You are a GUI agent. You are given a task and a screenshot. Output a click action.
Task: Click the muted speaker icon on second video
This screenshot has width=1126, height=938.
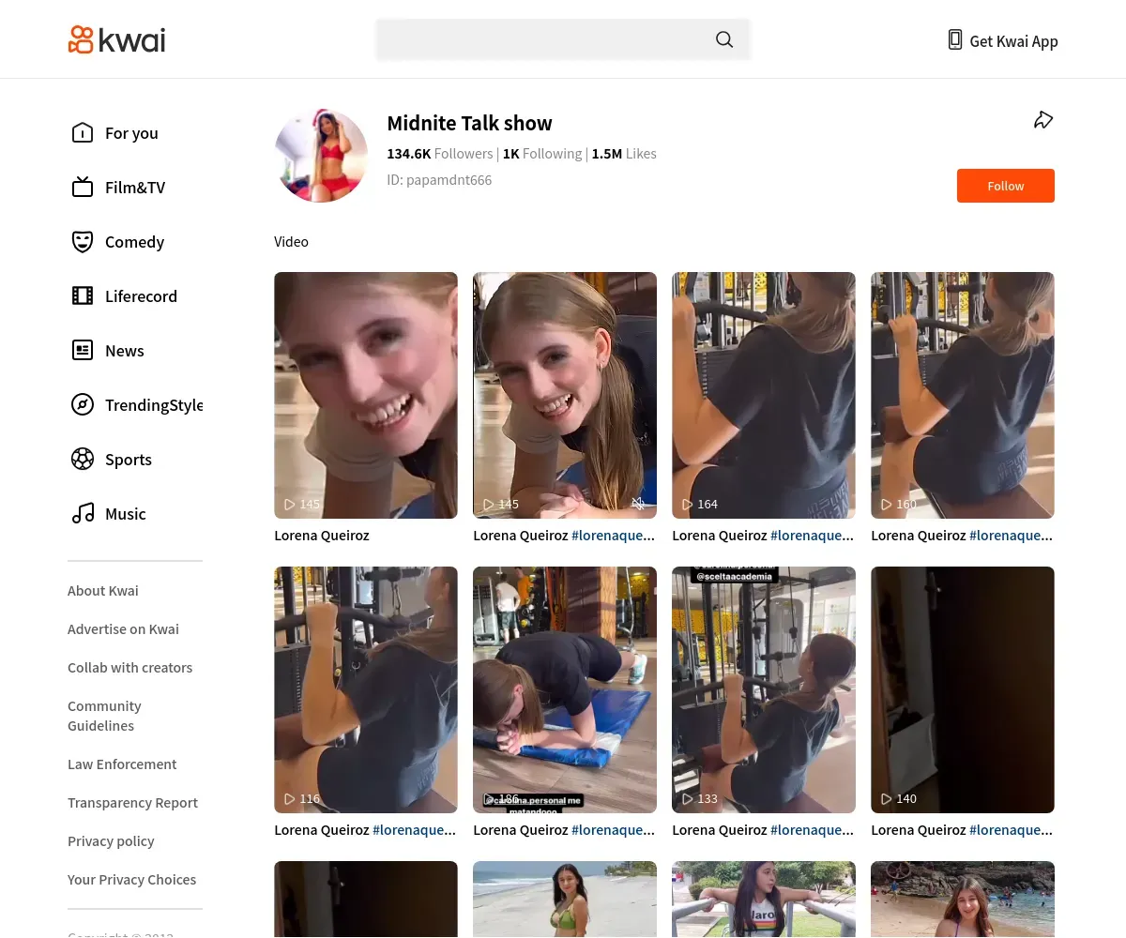(638, 504)
